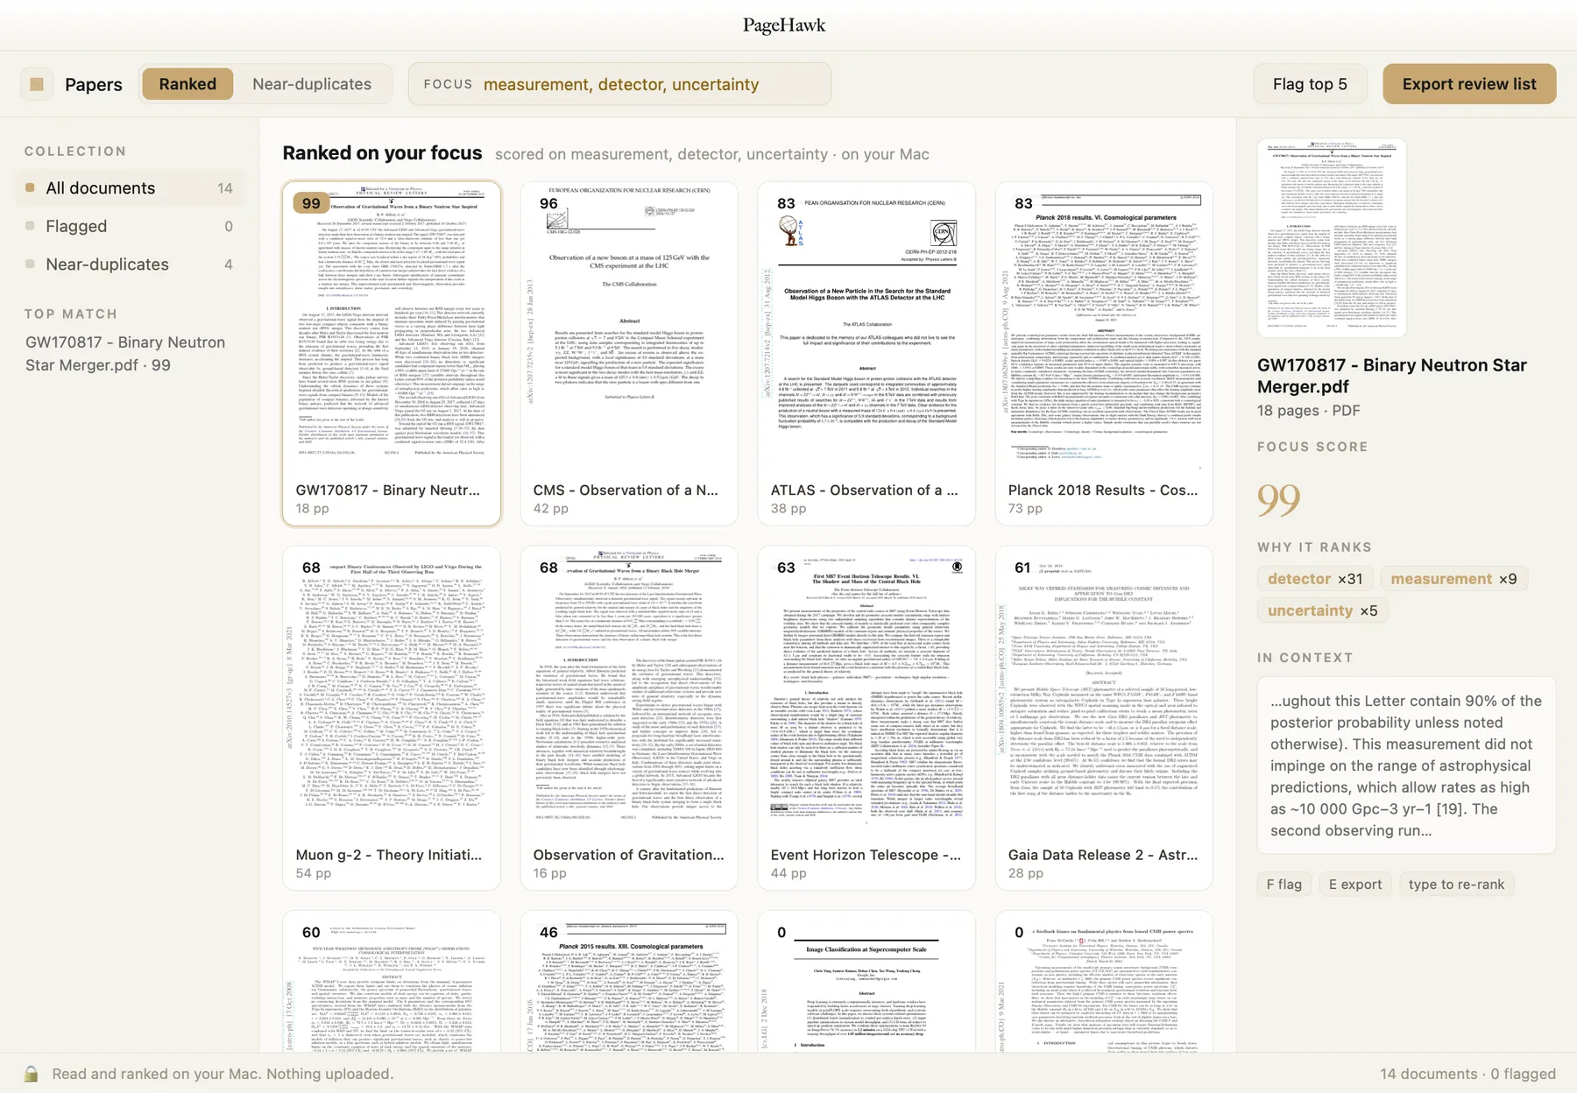Click the 'Ranked on your focus' heading
The height and width of the screenshot is (1093, 1577).
[382, 153]
